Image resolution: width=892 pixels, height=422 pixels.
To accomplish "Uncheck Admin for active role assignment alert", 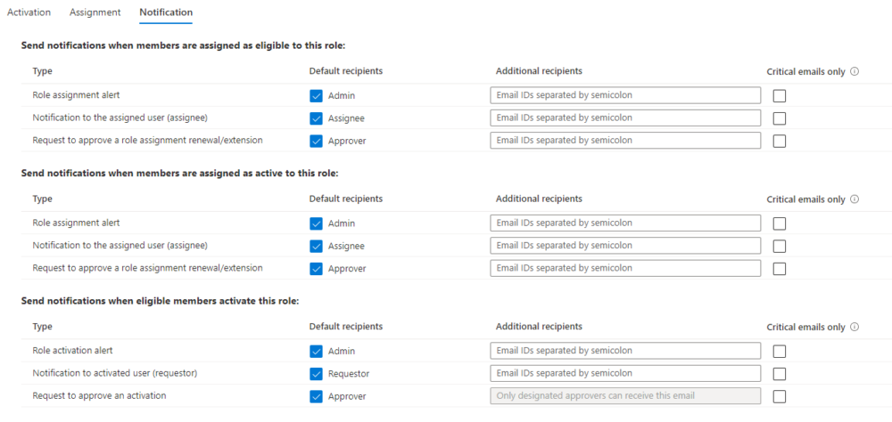I will point(317,223).
